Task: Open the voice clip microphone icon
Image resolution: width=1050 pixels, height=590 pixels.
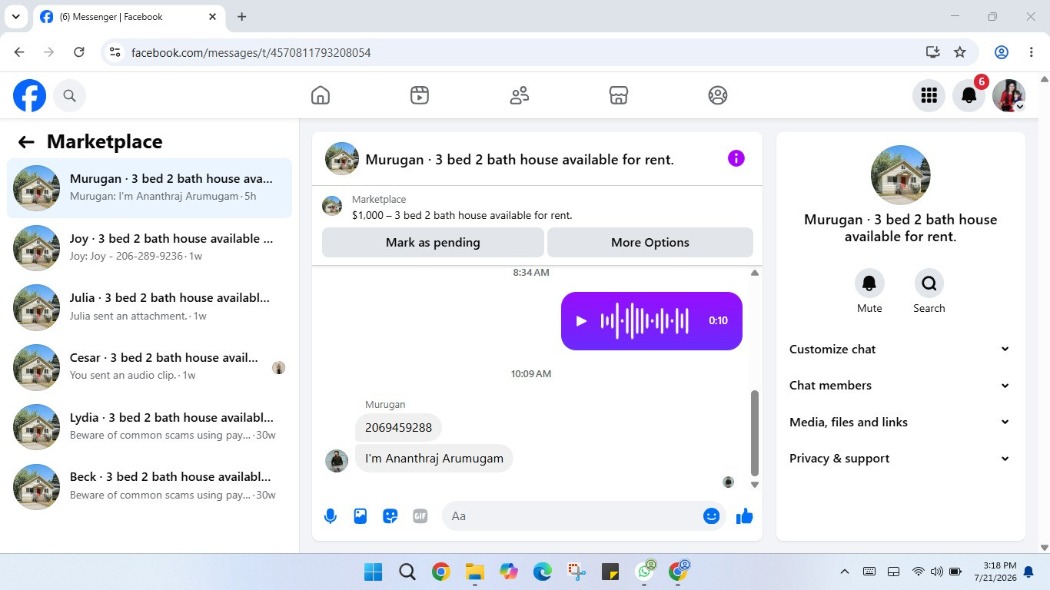Action: pyautogui.click(x=331, y=516)
